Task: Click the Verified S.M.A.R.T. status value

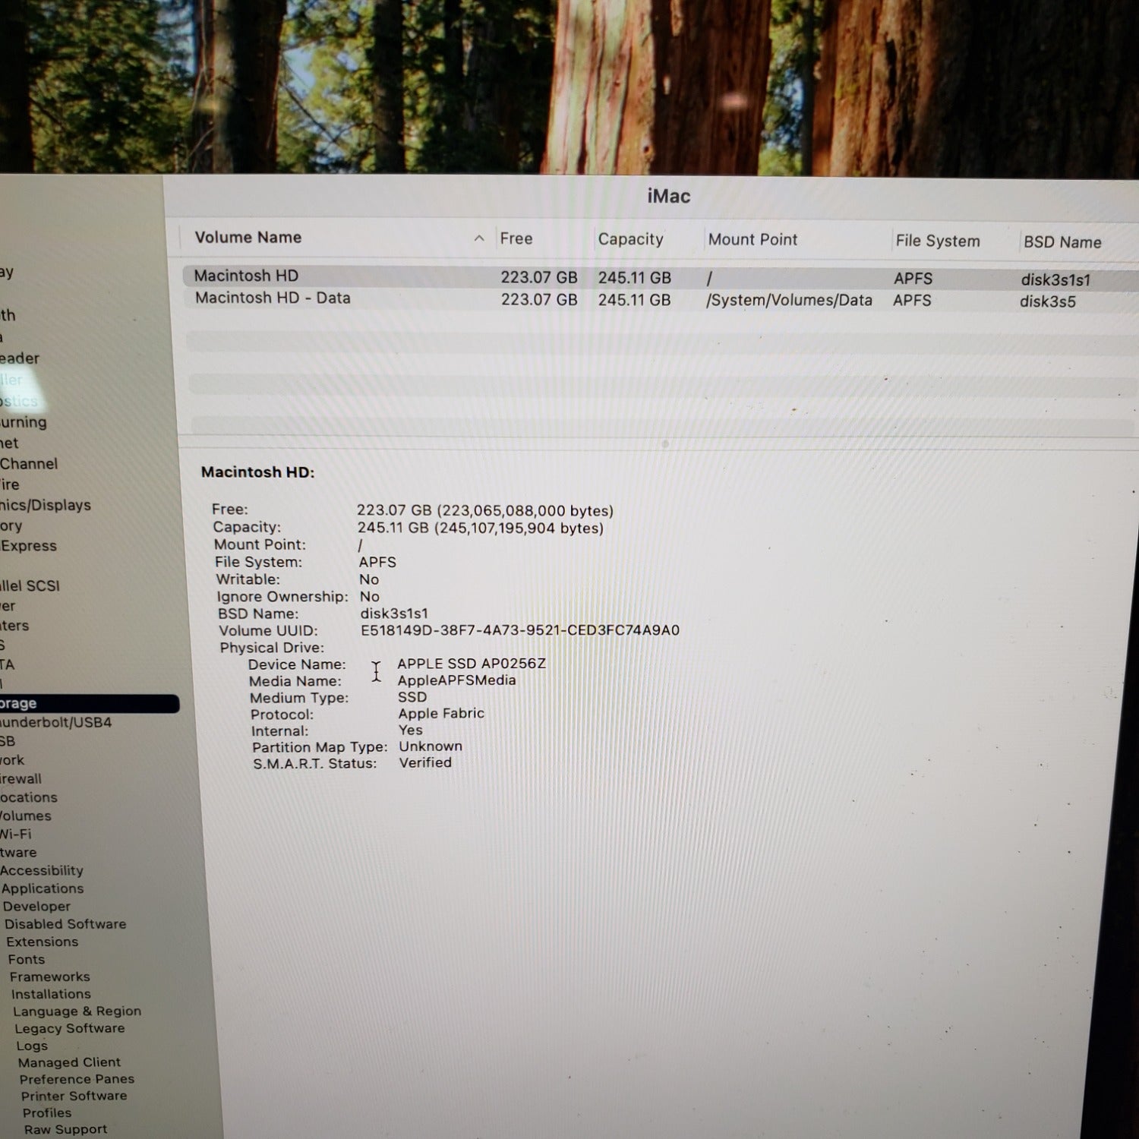Action: pyautogui.click(x=425, y=762)
